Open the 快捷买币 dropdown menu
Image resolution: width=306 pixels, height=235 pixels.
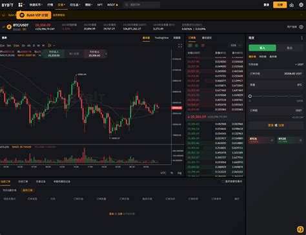point(36,5)
